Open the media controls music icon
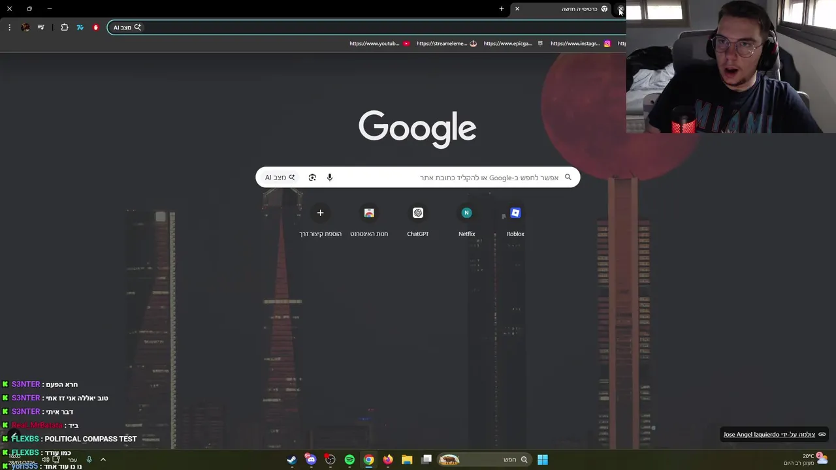The width and height of the screenshot is (836, 470). click(41, 27)
